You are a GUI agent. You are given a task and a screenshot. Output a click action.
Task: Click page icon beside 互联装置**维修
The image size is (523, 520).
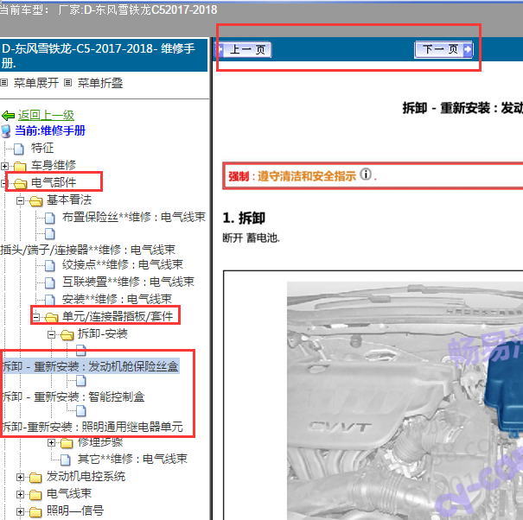pos(50,282)
